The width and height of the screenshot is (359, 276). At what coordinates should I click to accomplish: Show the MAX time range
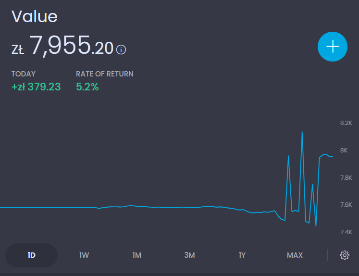pyautogui.click(x=295, y=255)
